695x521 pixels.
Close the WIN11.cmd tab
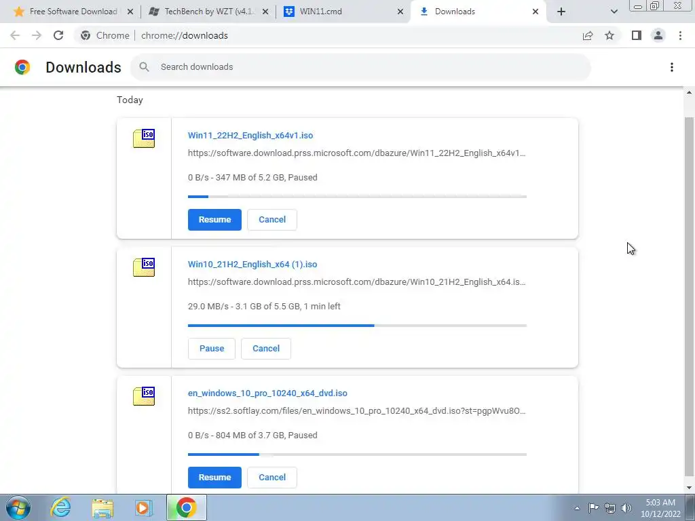tap(400, 12)
